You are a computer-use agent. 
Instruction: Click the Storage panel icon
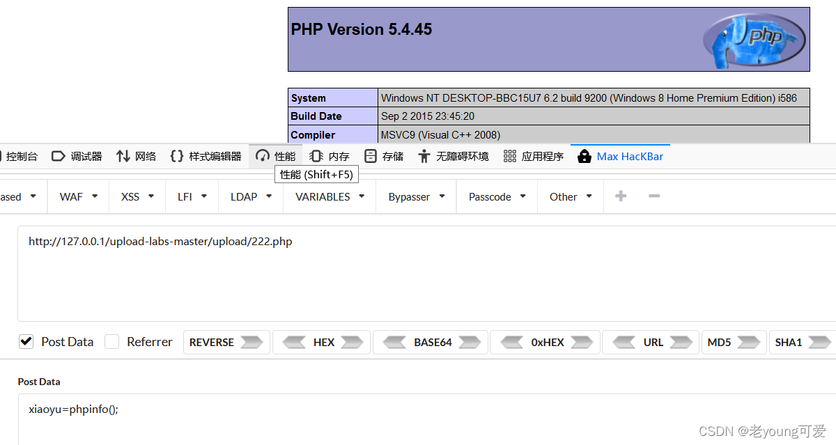[371, 156]
